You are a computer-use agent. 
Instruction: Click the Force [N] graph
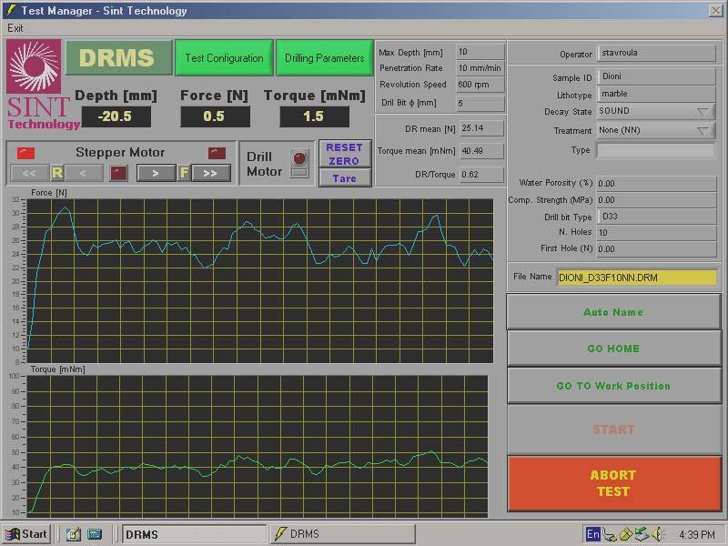[x=260, y=281]
